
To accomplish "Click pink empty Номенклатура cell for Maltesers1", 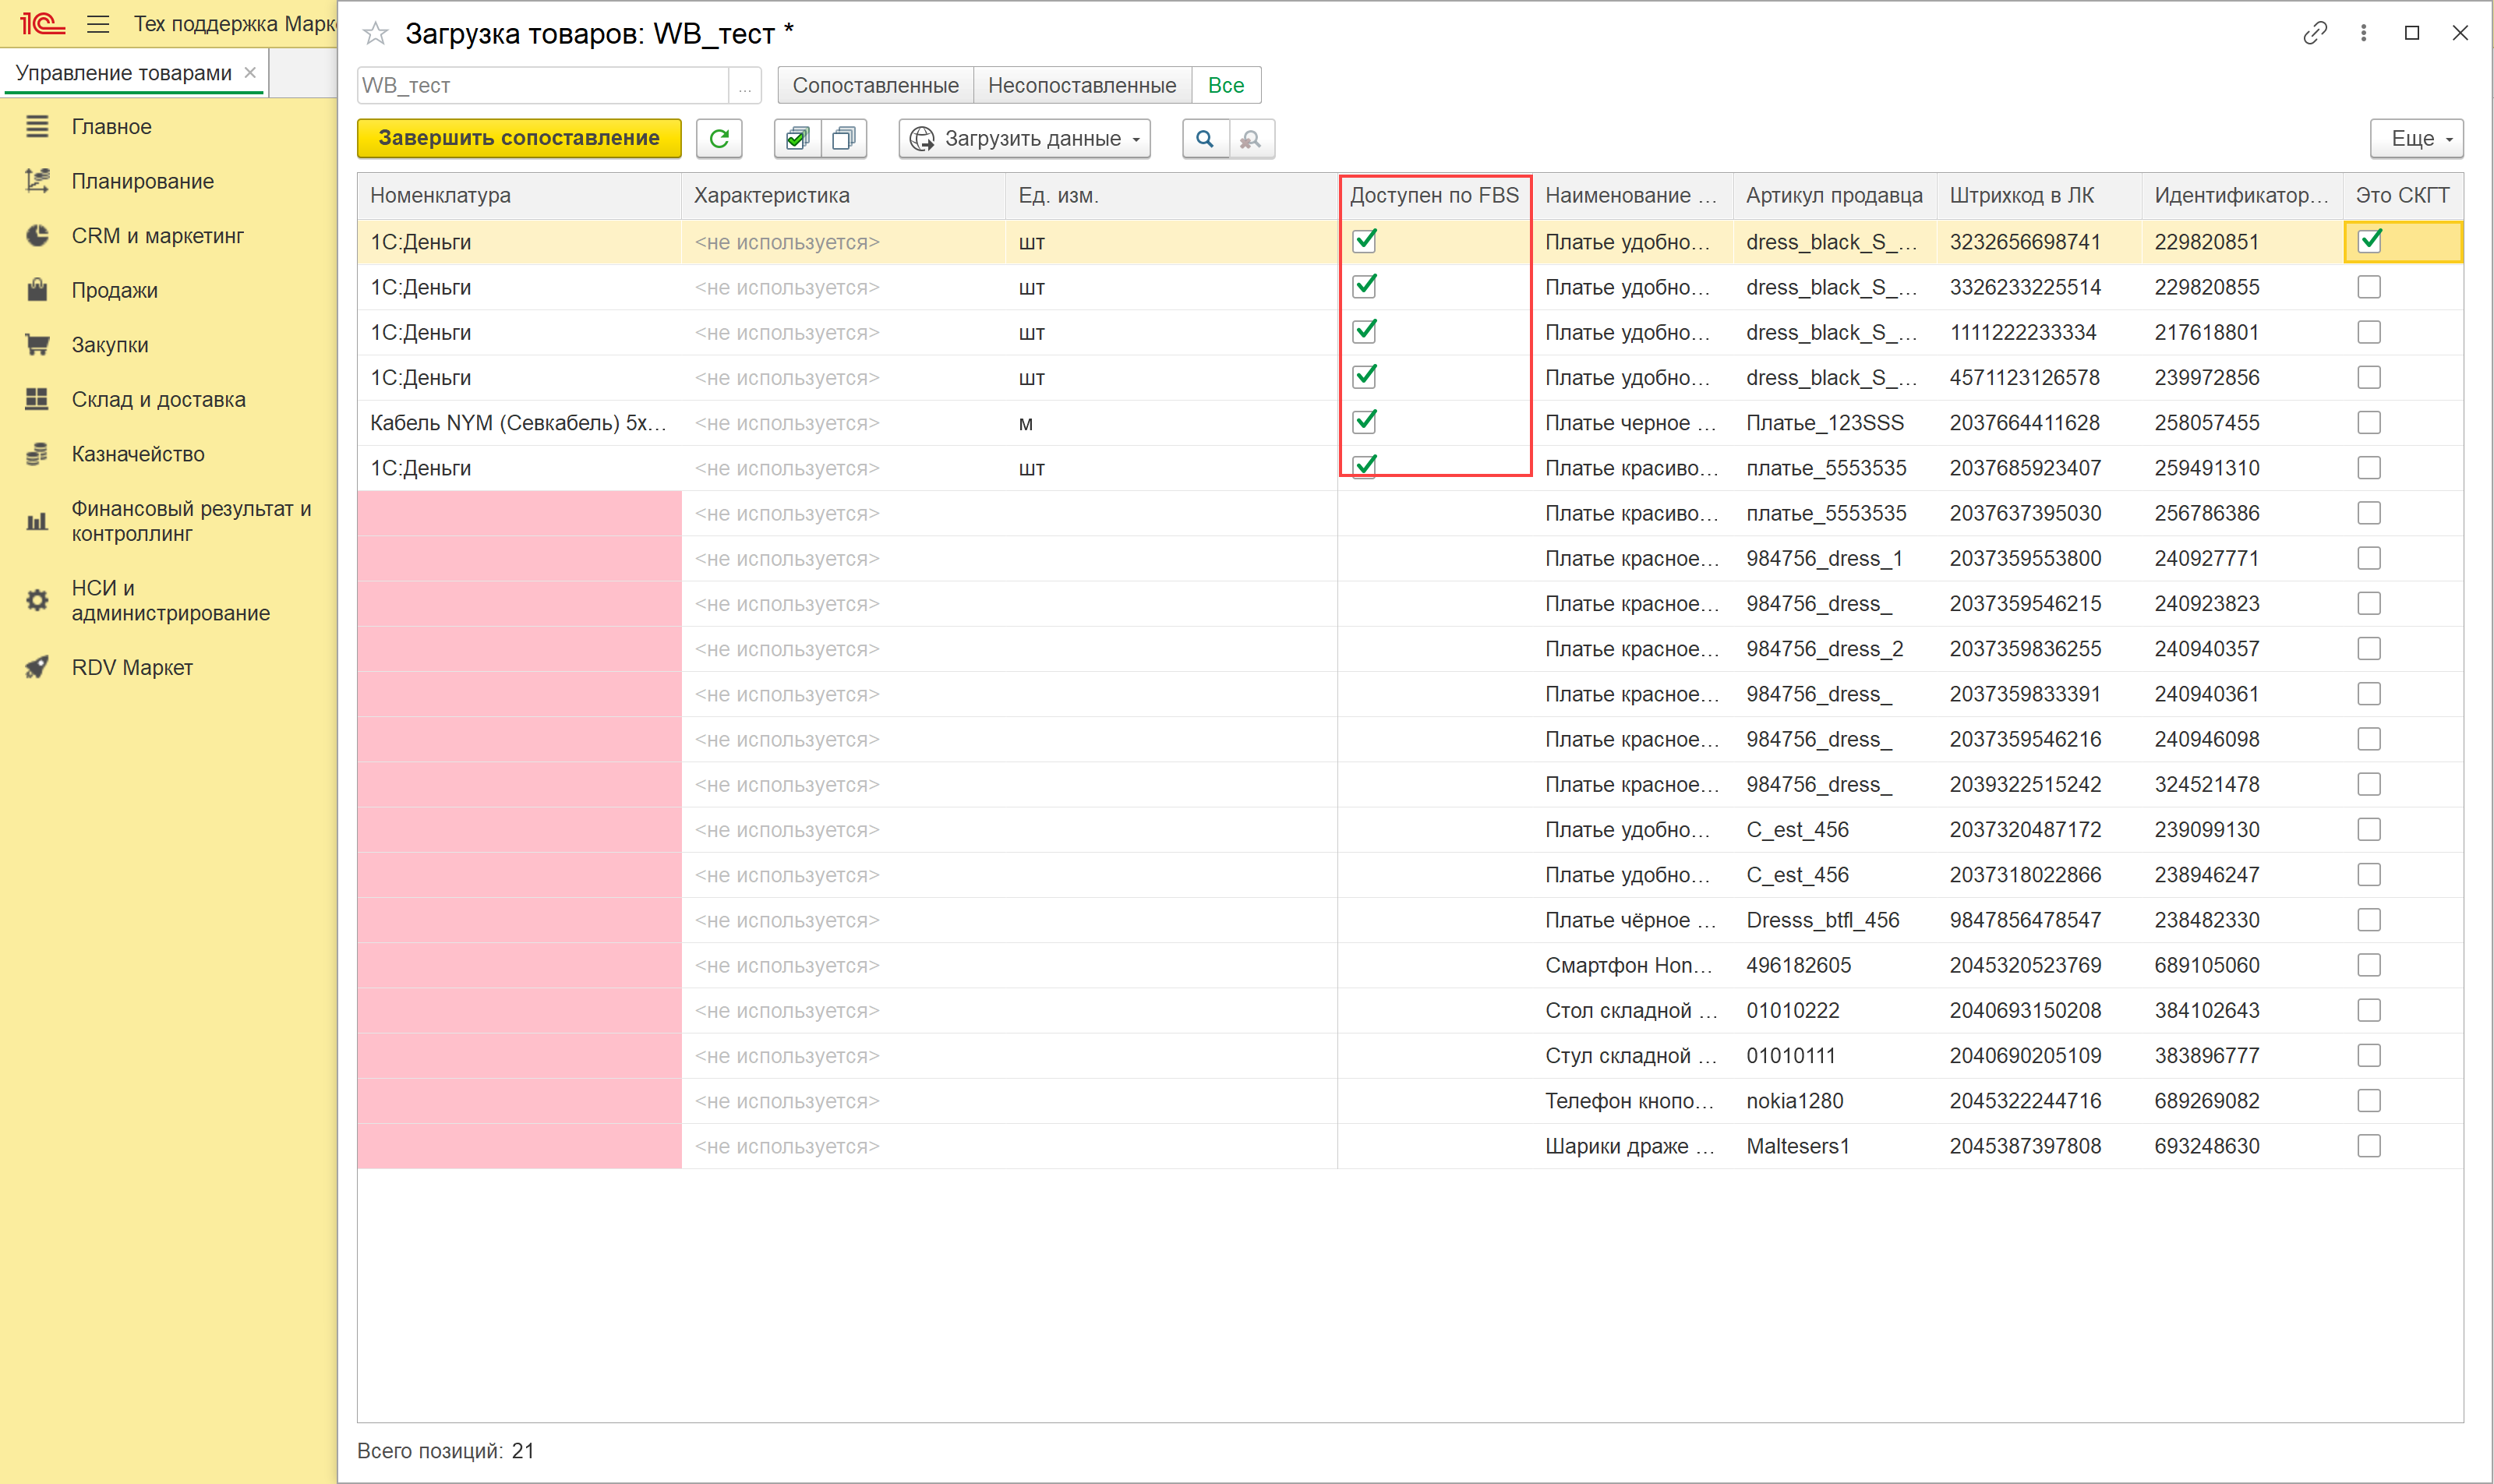I will tap(519, 1146).
